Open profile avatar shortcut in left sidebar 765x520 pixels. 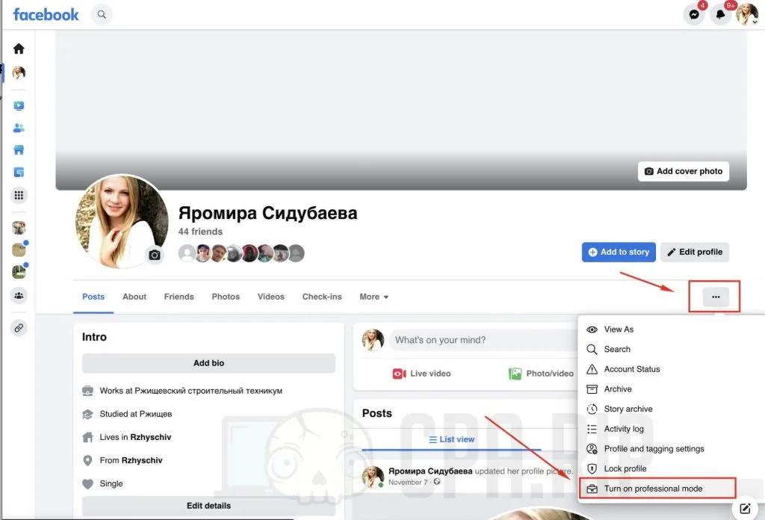point(19,73)
